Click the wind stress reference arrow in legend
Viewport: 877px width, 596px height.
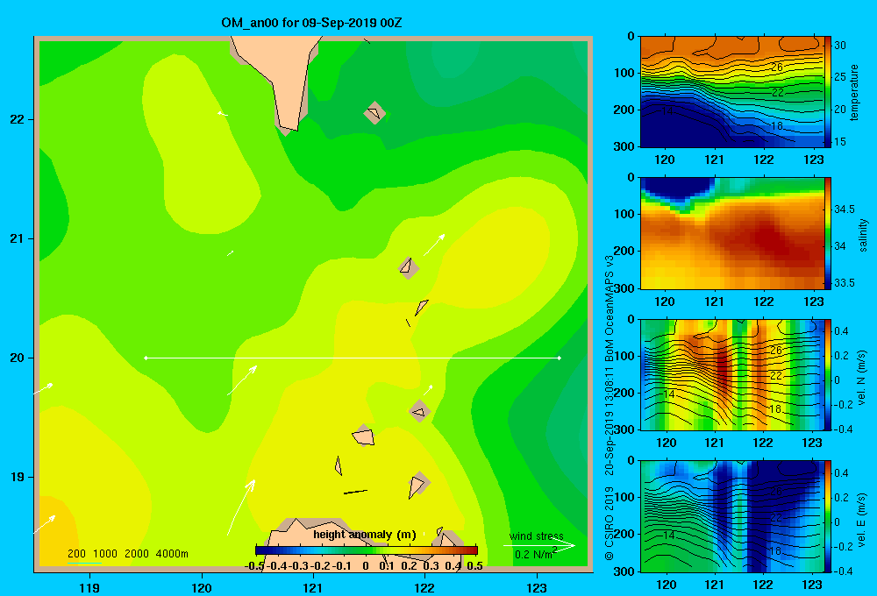pos(539,545)
